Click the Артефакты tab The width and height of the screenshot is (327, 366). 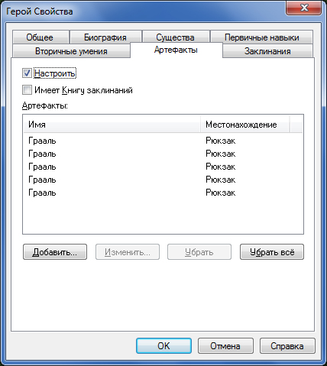(176, 50)
